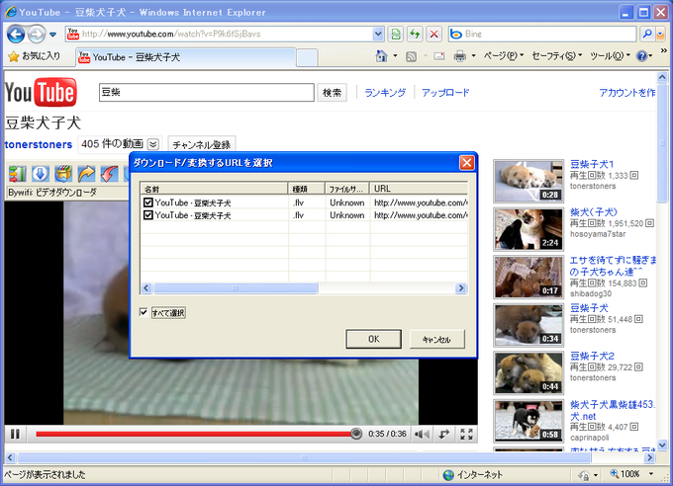This screenshot has width=673, height=486.
Task: Open the Help question mark menu
Action: (644, 55)
